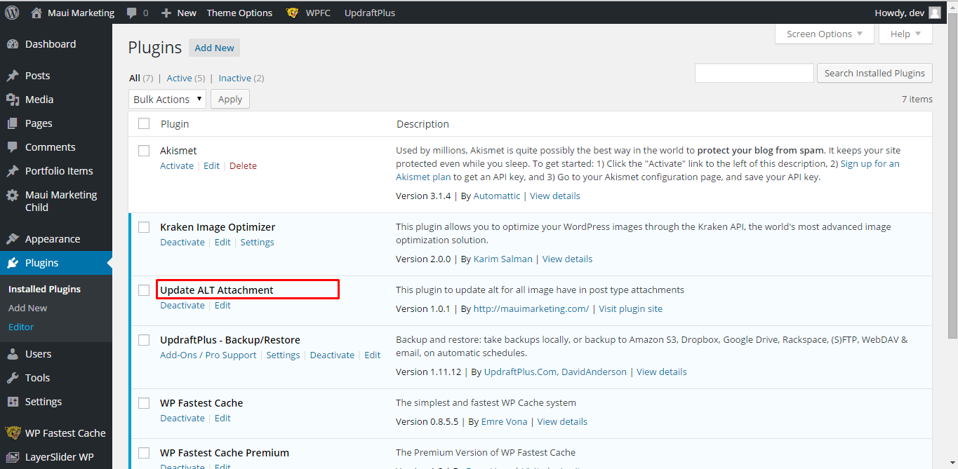The height and width of the screenshot is (469, 958).
Task: Check the Akismet plugin checkbox
Action: point(144,151)
